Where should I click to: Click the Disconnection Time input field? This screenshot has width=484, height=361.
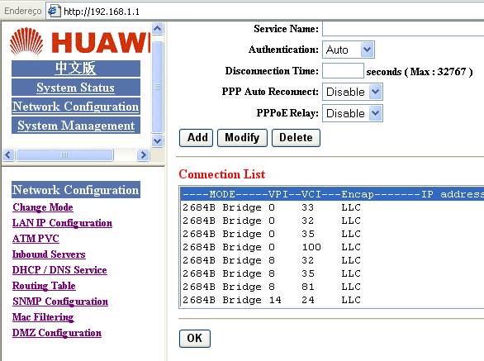pyautogui.click(x=343, y=71)
